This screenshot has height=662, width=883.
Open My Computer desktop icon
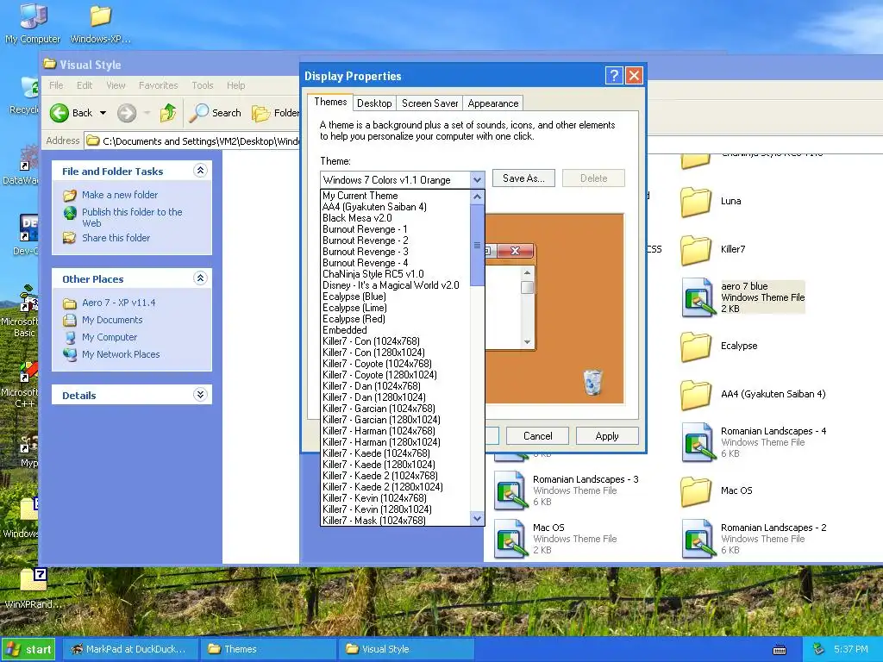click(x=33, y=22)
